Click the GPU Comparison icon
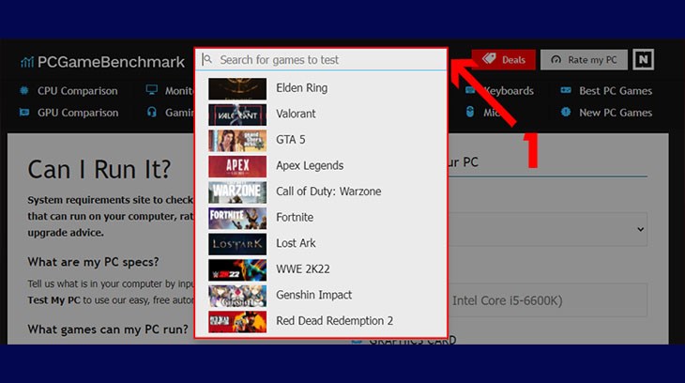685x383 pixels. coord(24,113)
